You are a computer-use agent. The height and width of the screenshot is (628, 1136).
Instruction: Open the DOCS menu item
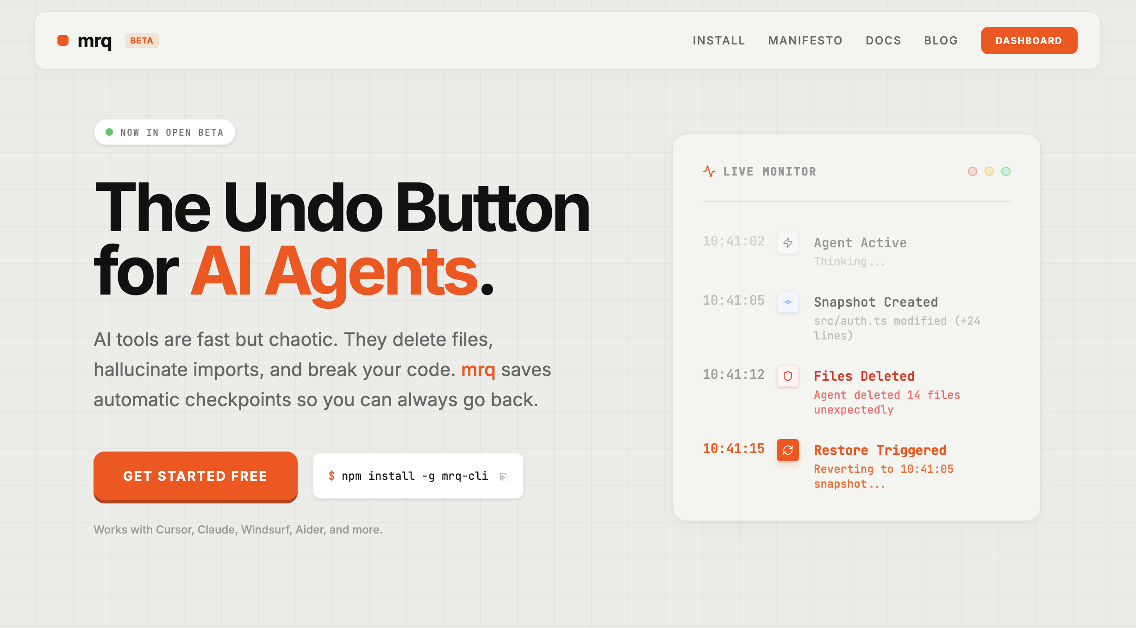coord(883,40)
